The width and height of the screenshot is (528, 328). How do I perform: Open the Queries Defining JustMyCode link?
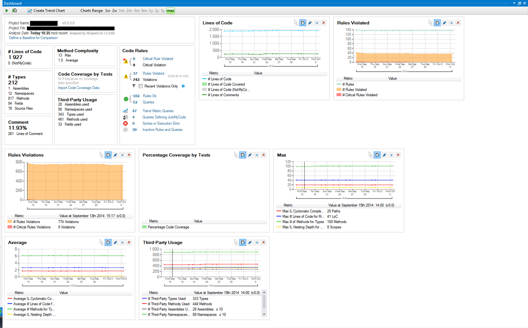coord(164,117)
